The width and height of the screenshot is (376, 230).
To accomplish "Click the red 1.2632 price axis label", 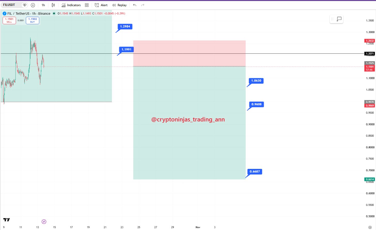I will pyautogui.click(x=370, y=41).
